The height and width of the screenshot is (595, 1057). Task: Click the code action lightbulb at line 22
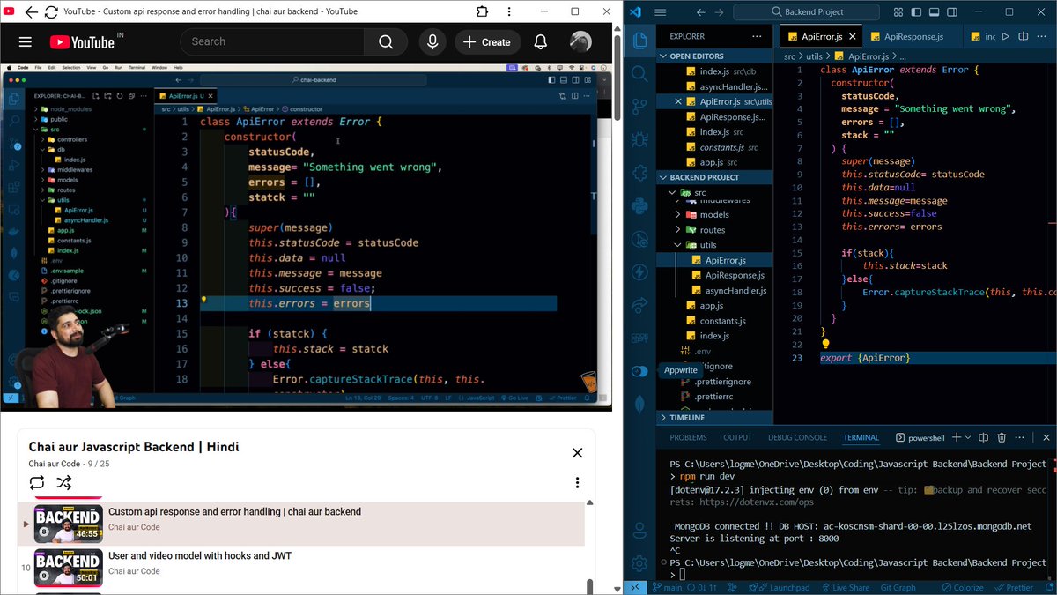tap(825, 345)
